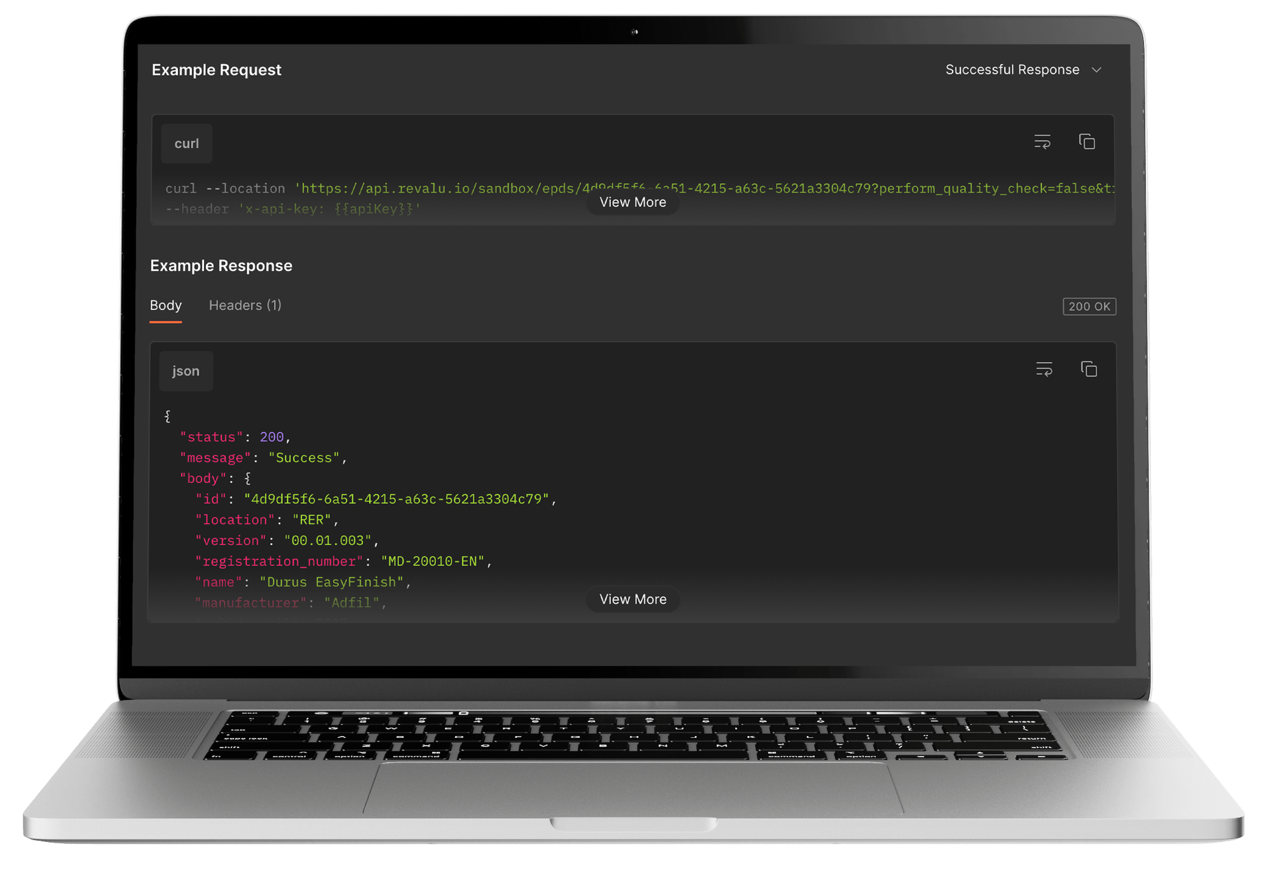Image resolution: width=1271 pixels, height=877 pixels.
Task: Click the id value 4d9df5f6 string
Action: [395, 500]
